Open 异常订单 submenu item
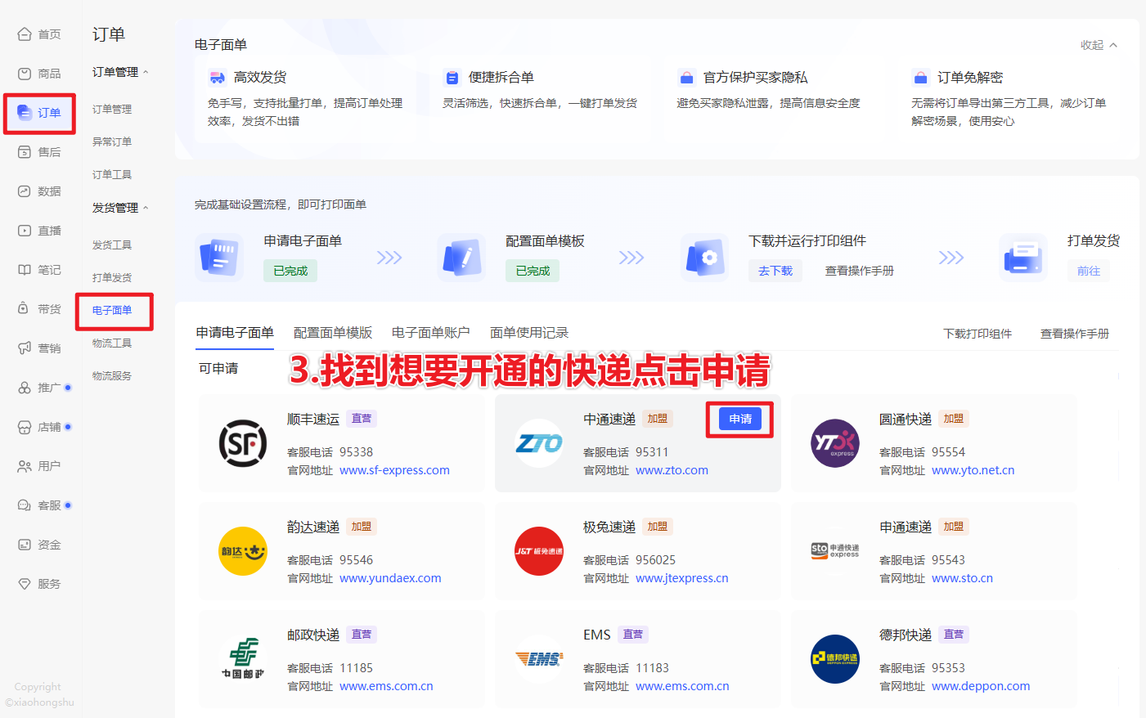The width and height of the screenshot is (1146, 718). 112,141
